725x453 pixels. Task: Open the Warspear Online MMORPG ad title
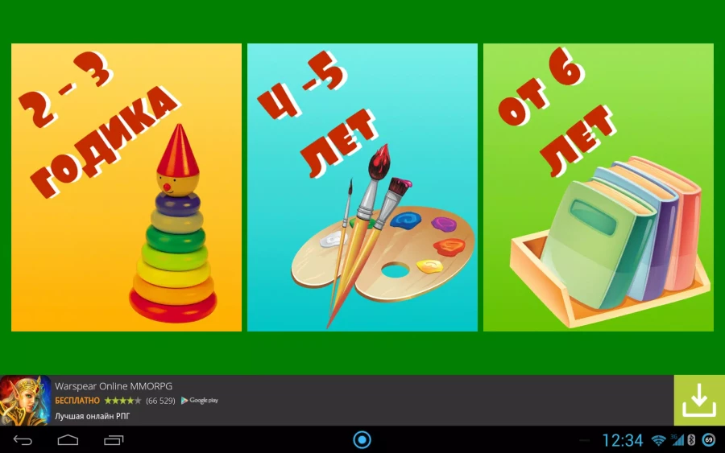tap(113, 386)
